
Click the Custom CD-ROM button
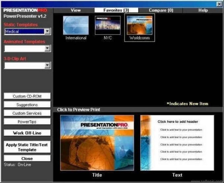[27, 96]
